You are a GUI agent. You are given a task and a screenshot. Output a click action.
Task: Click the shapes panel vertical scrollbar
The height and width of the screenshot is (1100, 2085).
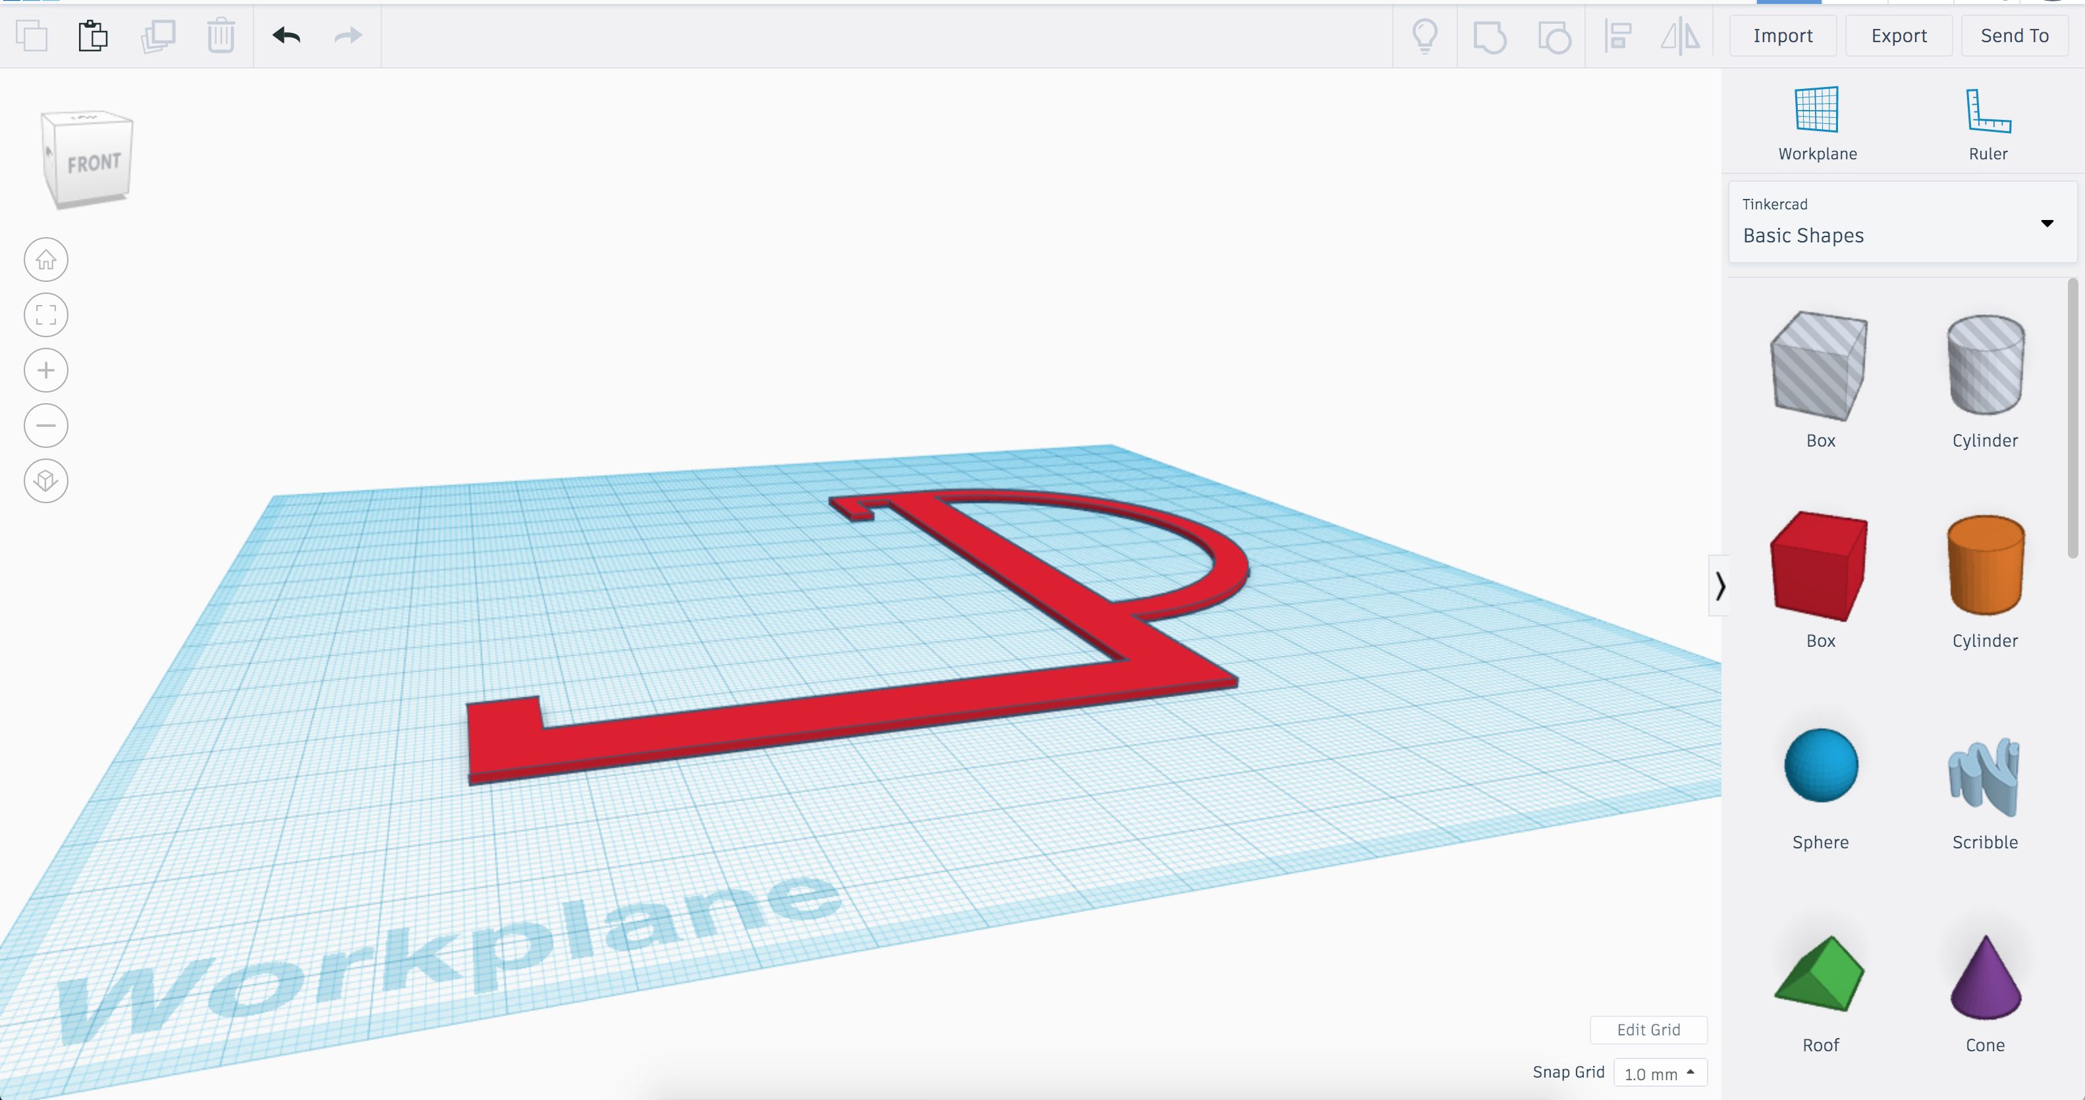pos(2072,418)
